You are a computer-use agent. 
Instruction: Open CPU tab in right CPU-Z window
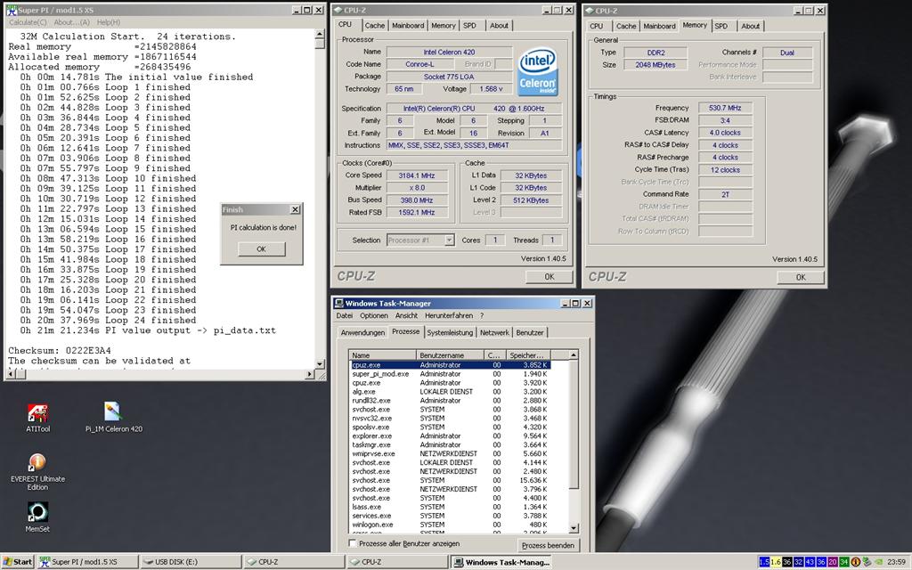[x=597, y=26]
